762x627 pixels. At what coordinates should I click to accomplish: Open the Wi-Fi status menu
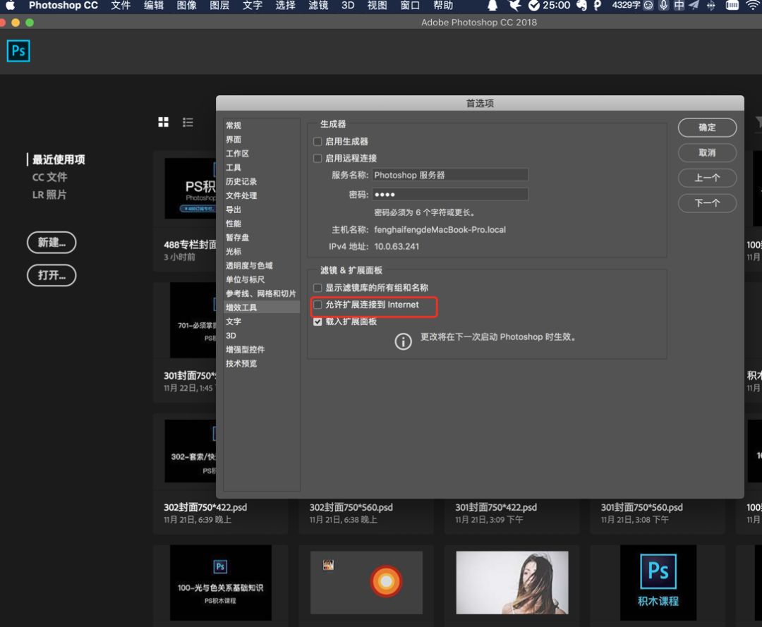(753, 6)
